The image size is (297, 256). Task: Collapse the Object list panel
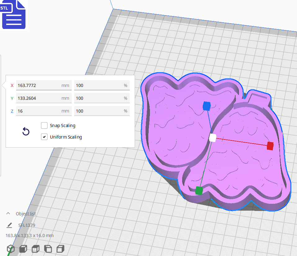8,213
